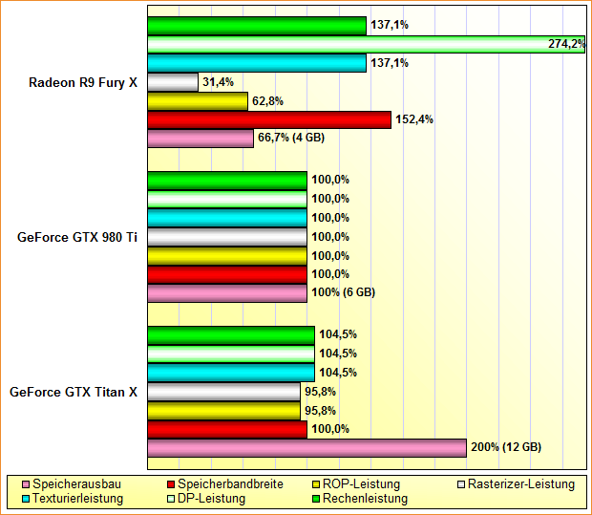The width and height of the screenshot is (592, 515).
Task: Click the 66,7% (4 GB) value label
Action: click(x=291, y=138)
